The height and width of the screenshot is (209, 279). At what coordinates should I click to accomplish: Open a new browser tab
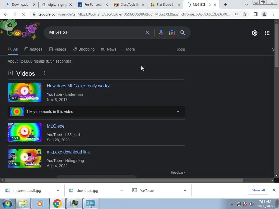(x=225, y=5)
